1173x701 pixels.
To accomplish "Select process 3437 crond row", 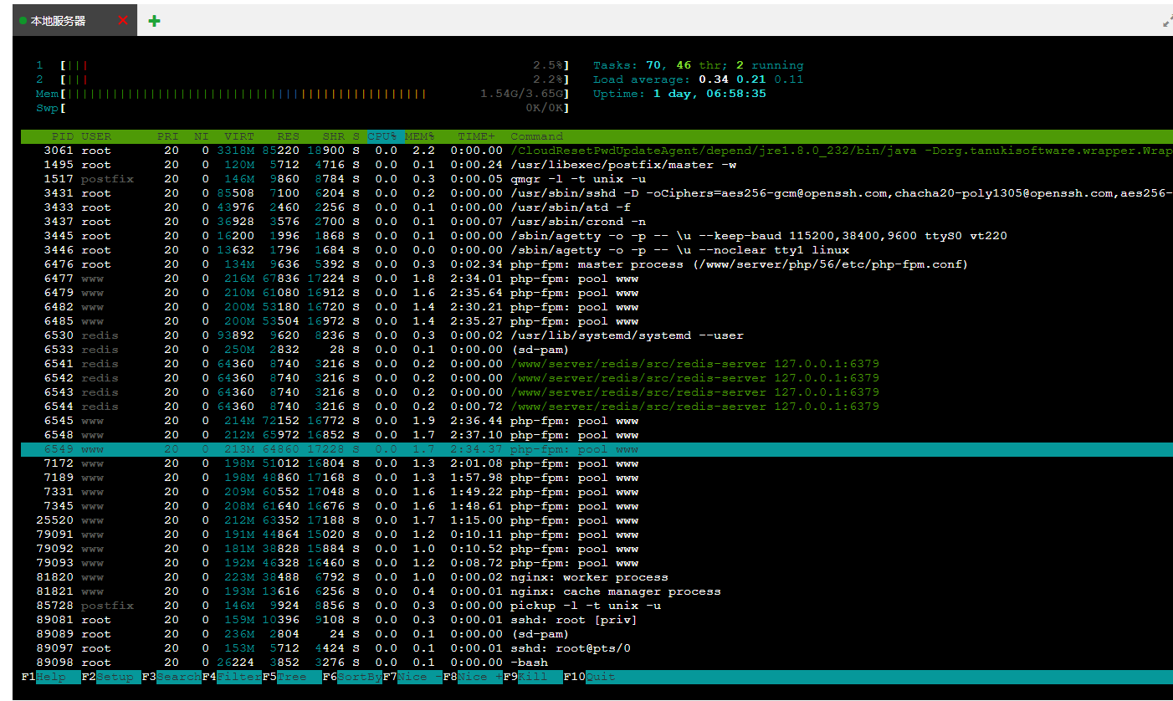I will pos(597,222).
